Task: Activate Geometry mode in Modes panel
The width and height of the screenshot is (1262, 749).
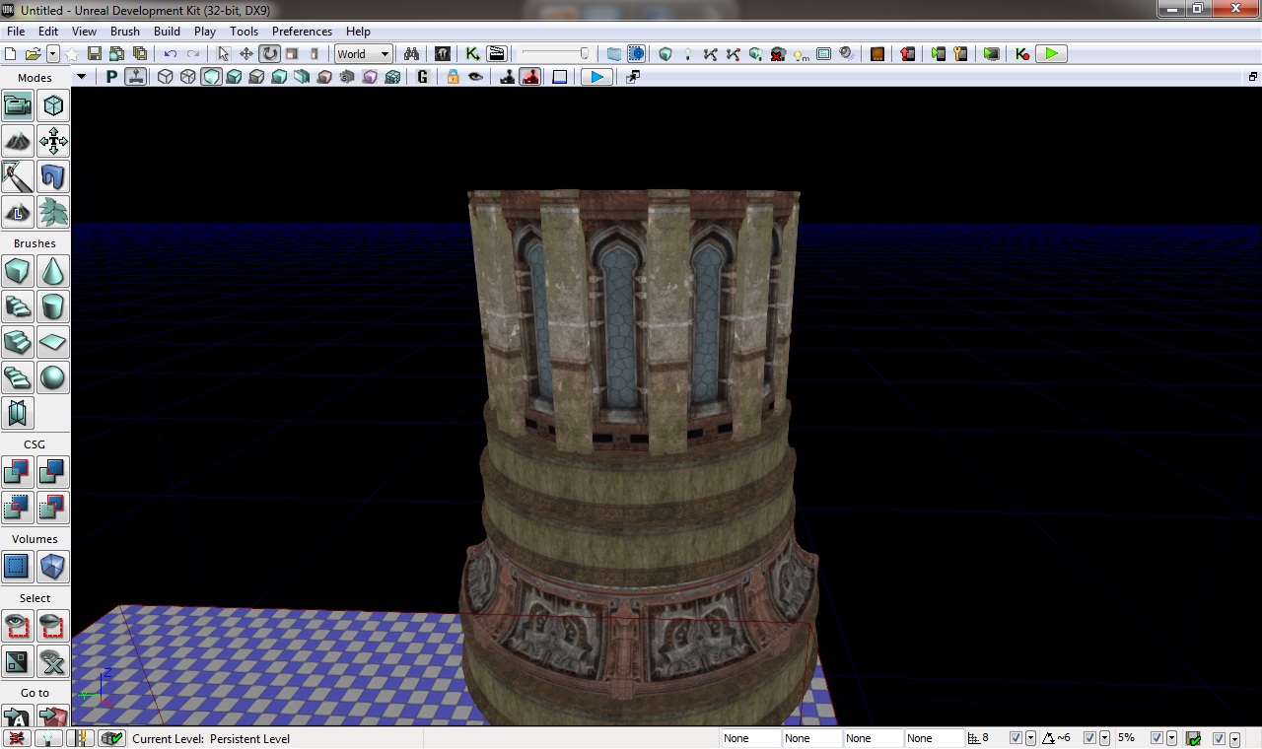Action: click(x=53, y=105)
